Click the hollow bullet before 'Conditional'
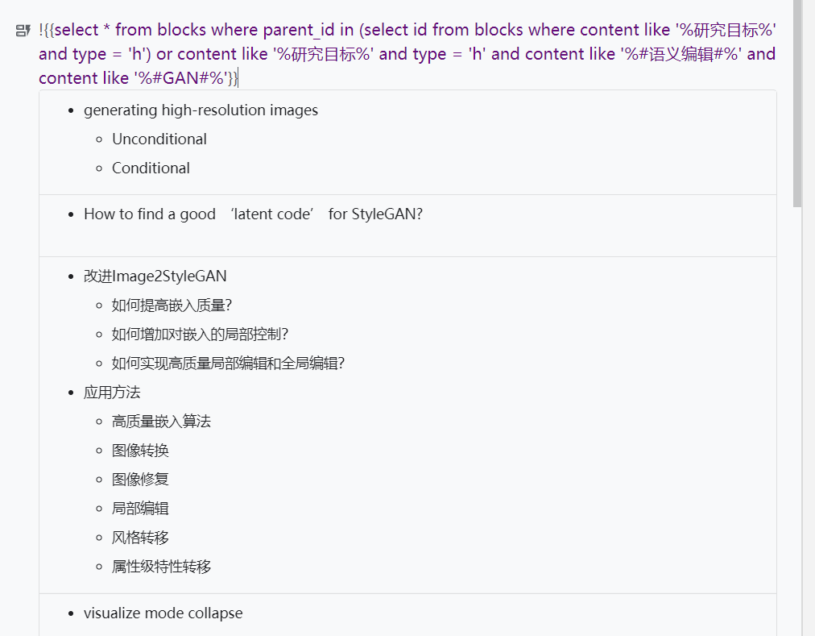Screen dimensions: 815x636 click(99, 168)
